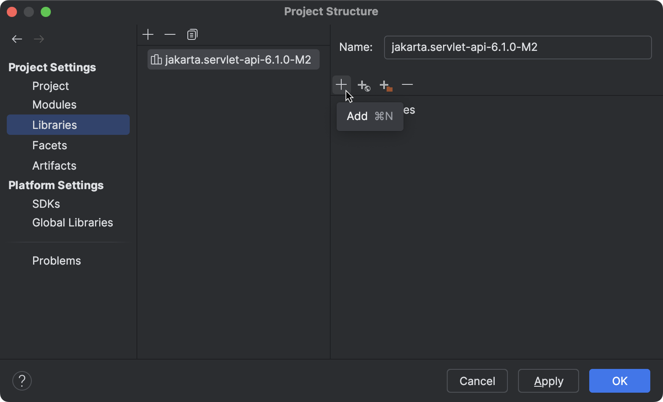The image size is (663, 402).
Task: Remove attached root with the minus icon
Action: tap(407, 84)
